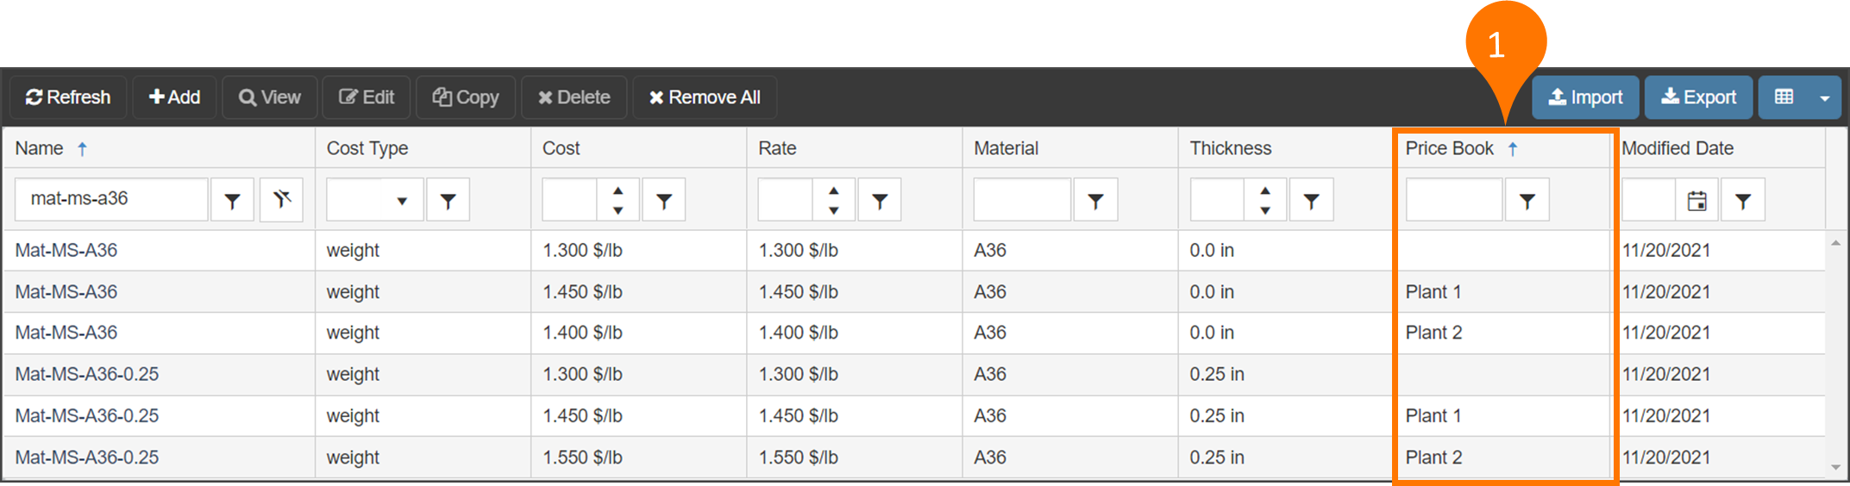Clear the Name filter with crossed funnel icon
Viewport: 1850px width, 486px height.
tap(281, 201)
